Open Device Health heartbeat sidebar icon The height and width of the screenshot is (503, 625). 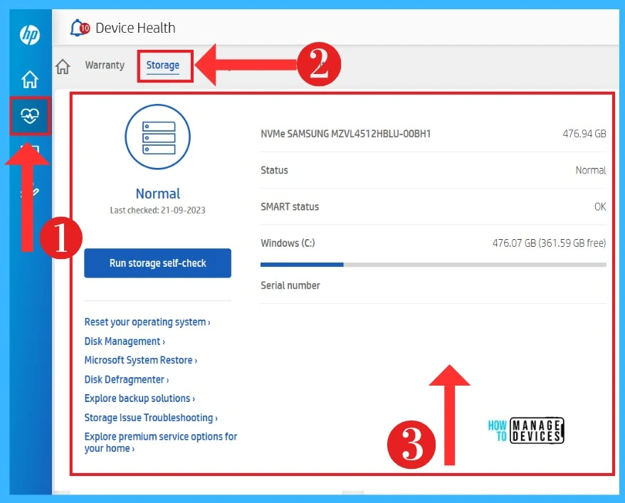point(30,116)
